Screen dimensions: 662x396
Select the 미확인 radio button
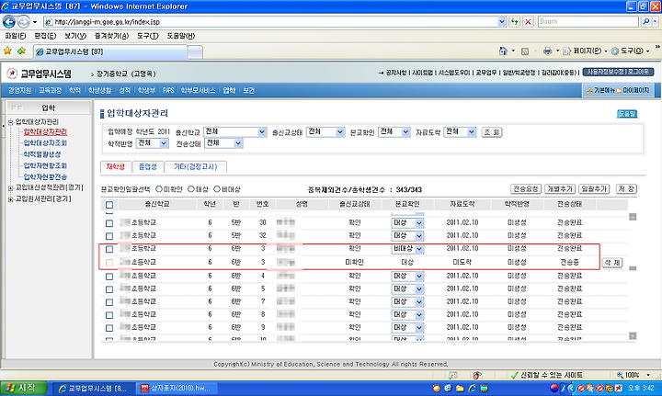159,189
